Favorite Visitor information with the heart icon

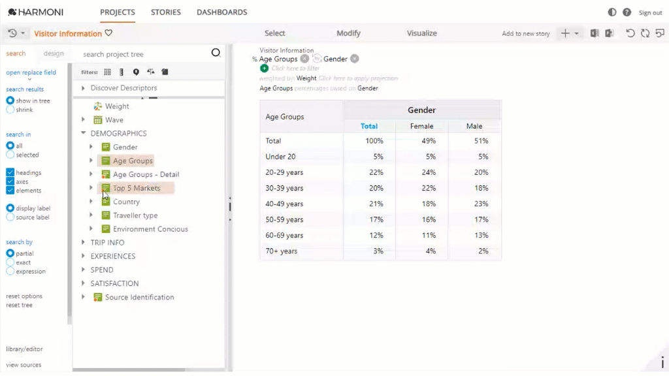(x=109, y=33)
